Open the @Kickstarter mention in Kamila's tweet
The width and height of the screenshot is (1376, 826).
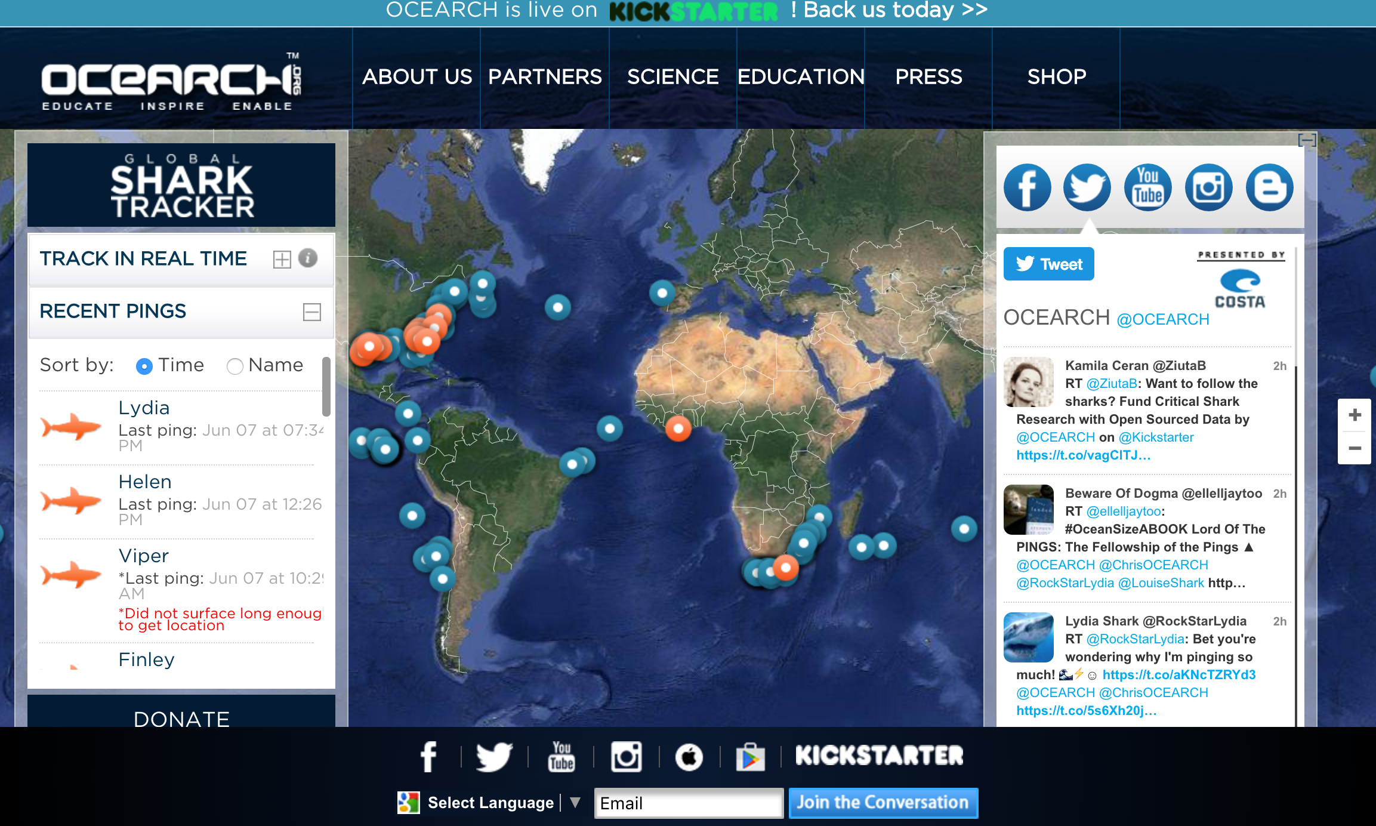[x=1156, y=437]
